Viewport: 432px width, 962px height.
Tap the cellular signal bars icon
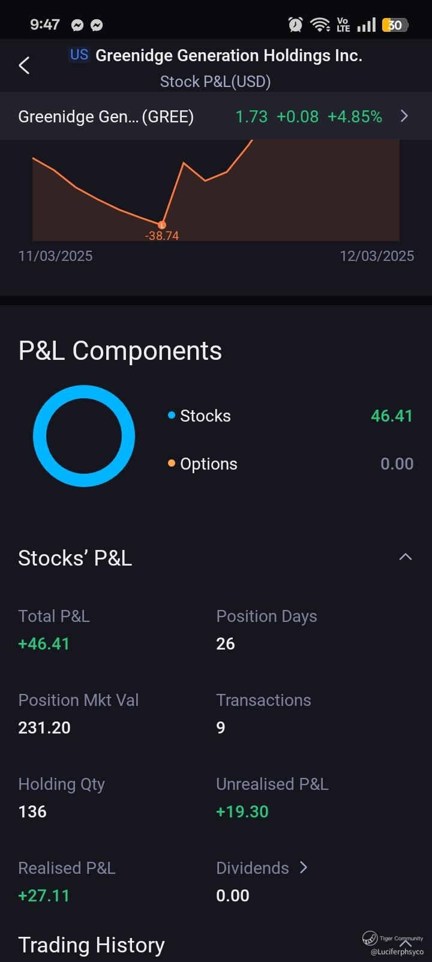pos(366,25)
